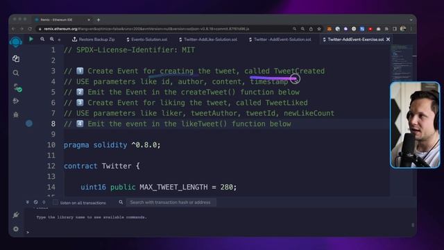
Task: Click 'createTweet()' in line 5 comment
Action: point(208,92)
